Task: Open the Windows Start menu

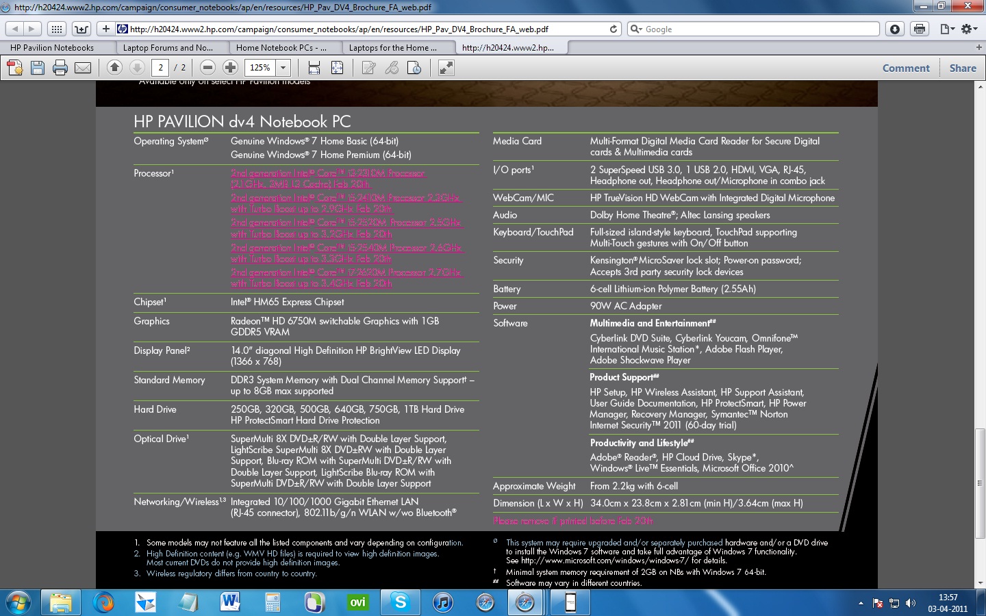Action: tap(18, 603)
